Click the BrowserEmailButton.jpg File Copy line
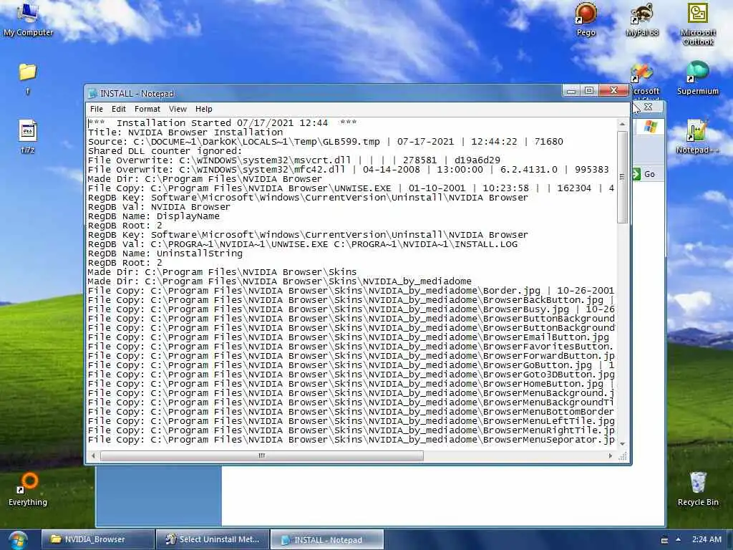Viewport: 733px width, 550px height. 349,338
